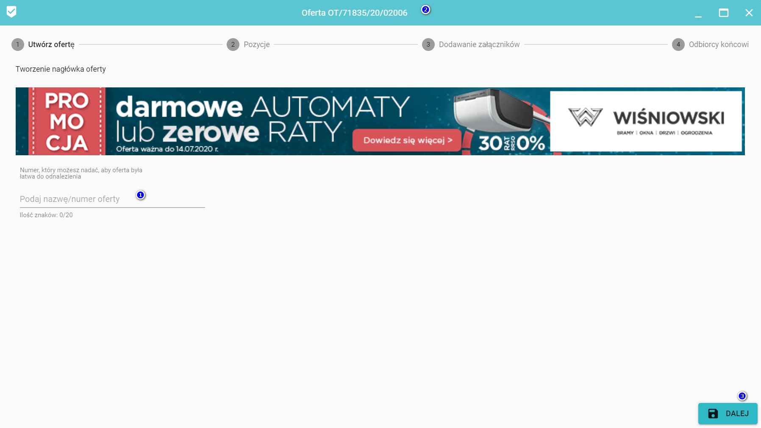Screen dimensions: 761x428
Task: Click the Wiśniowski logo in the banner
Action: tap(646, 121)
